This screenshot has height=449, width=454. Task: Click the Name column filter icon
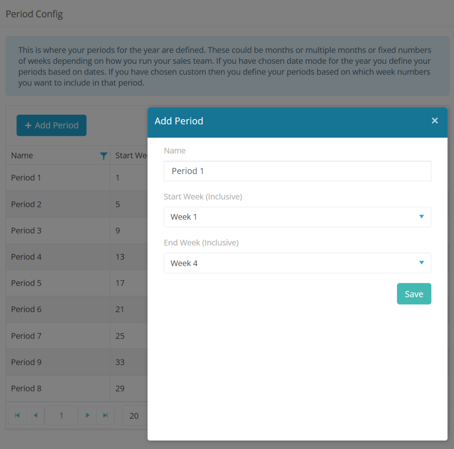tap(103, 156)
